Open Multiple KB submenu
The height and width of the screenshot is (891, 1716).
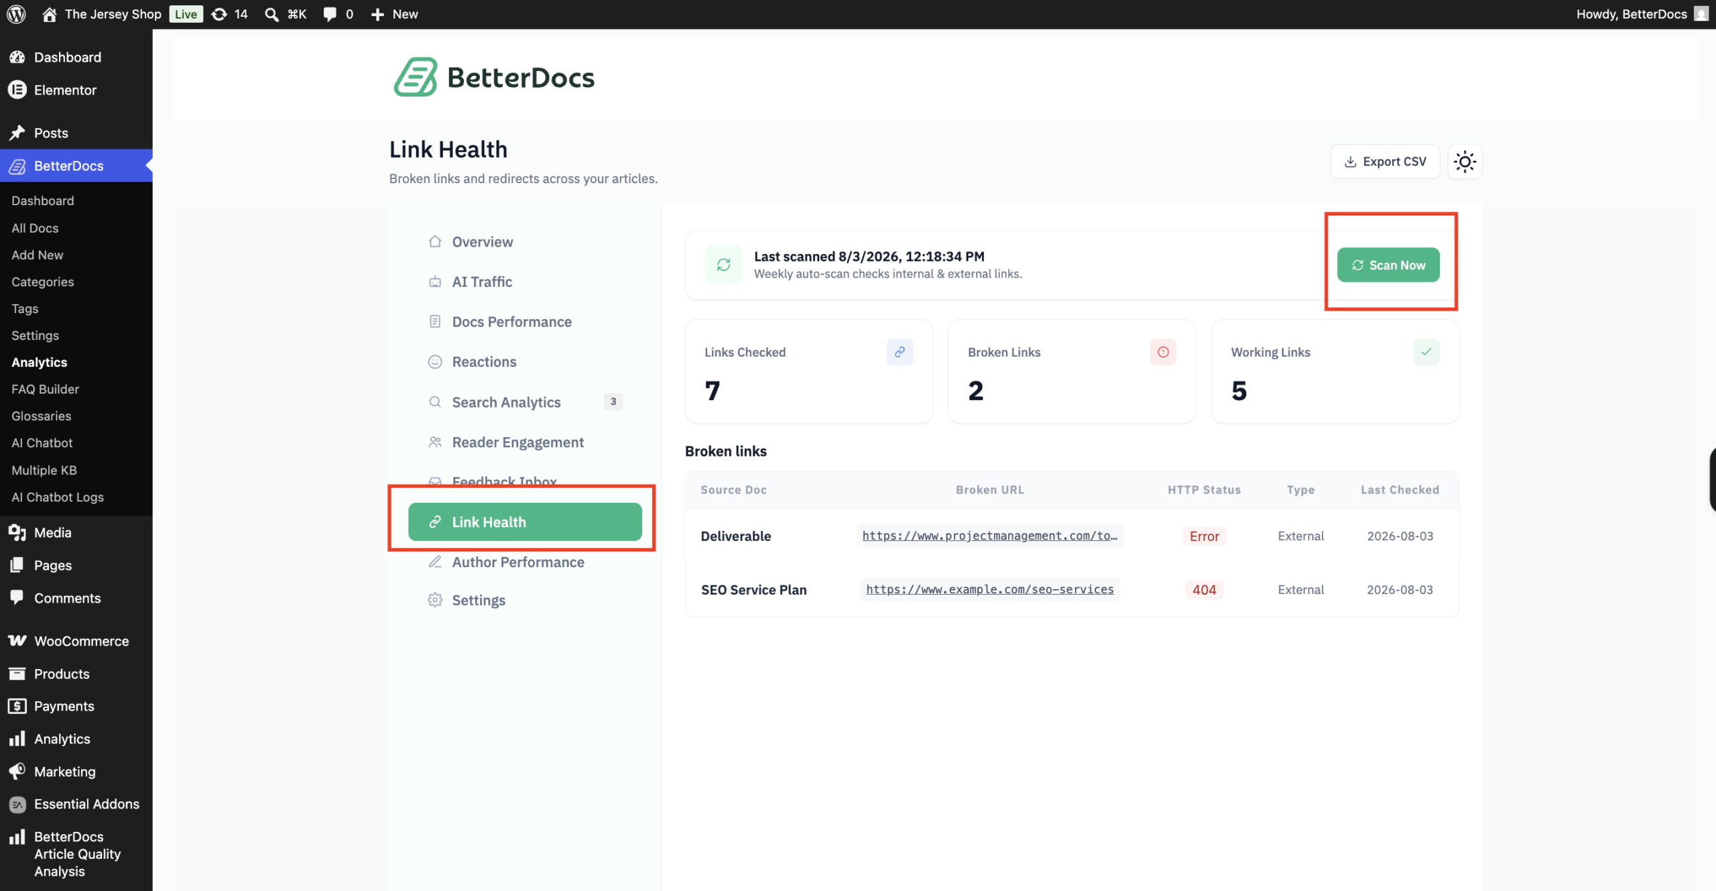(x=44, y=470)
